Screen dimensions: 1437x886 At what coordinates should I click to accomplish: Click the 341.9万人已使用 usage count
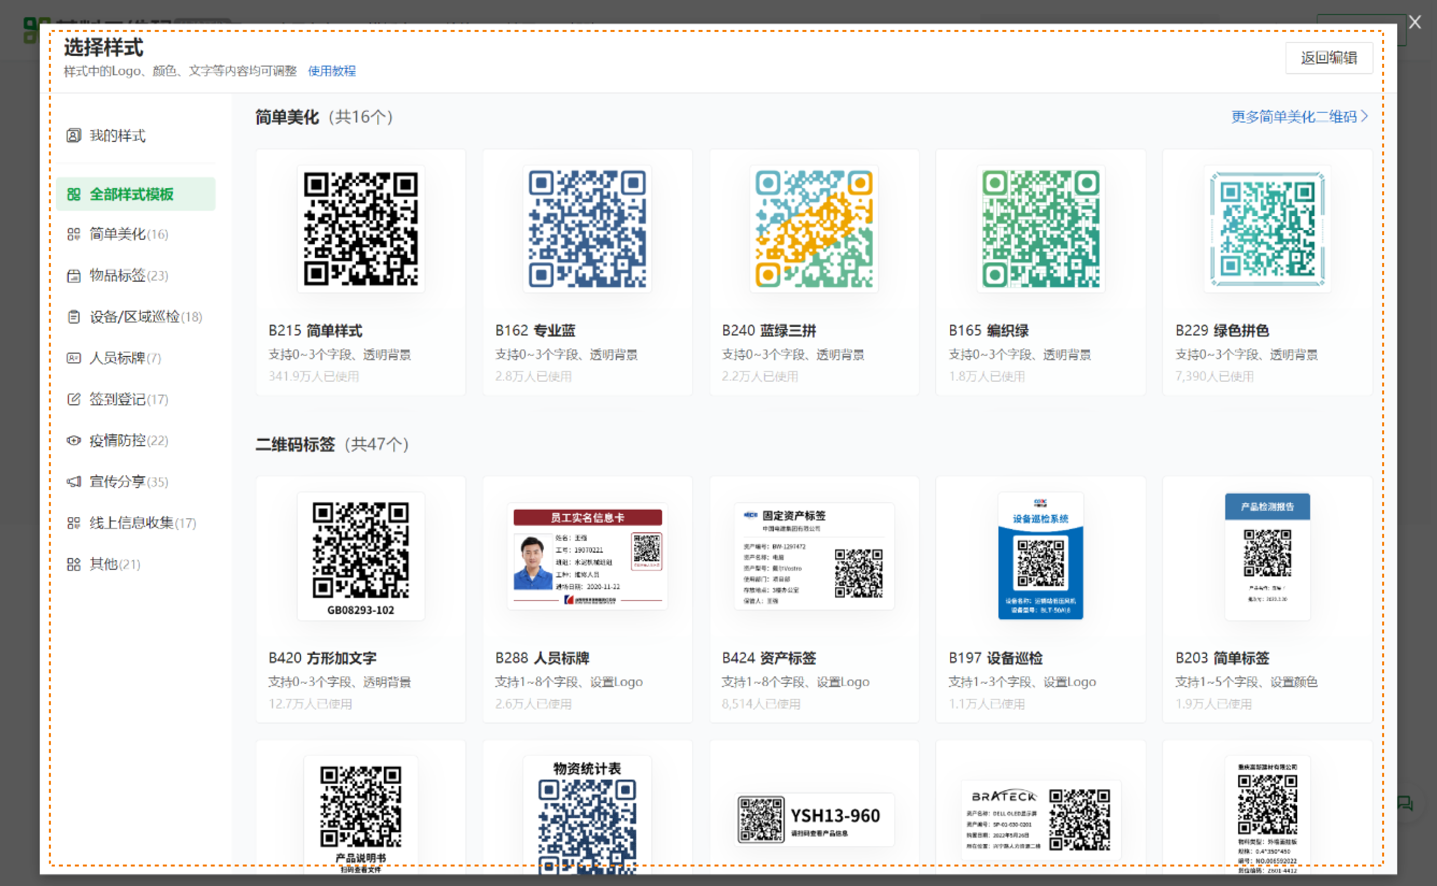[x=314, y=376]
